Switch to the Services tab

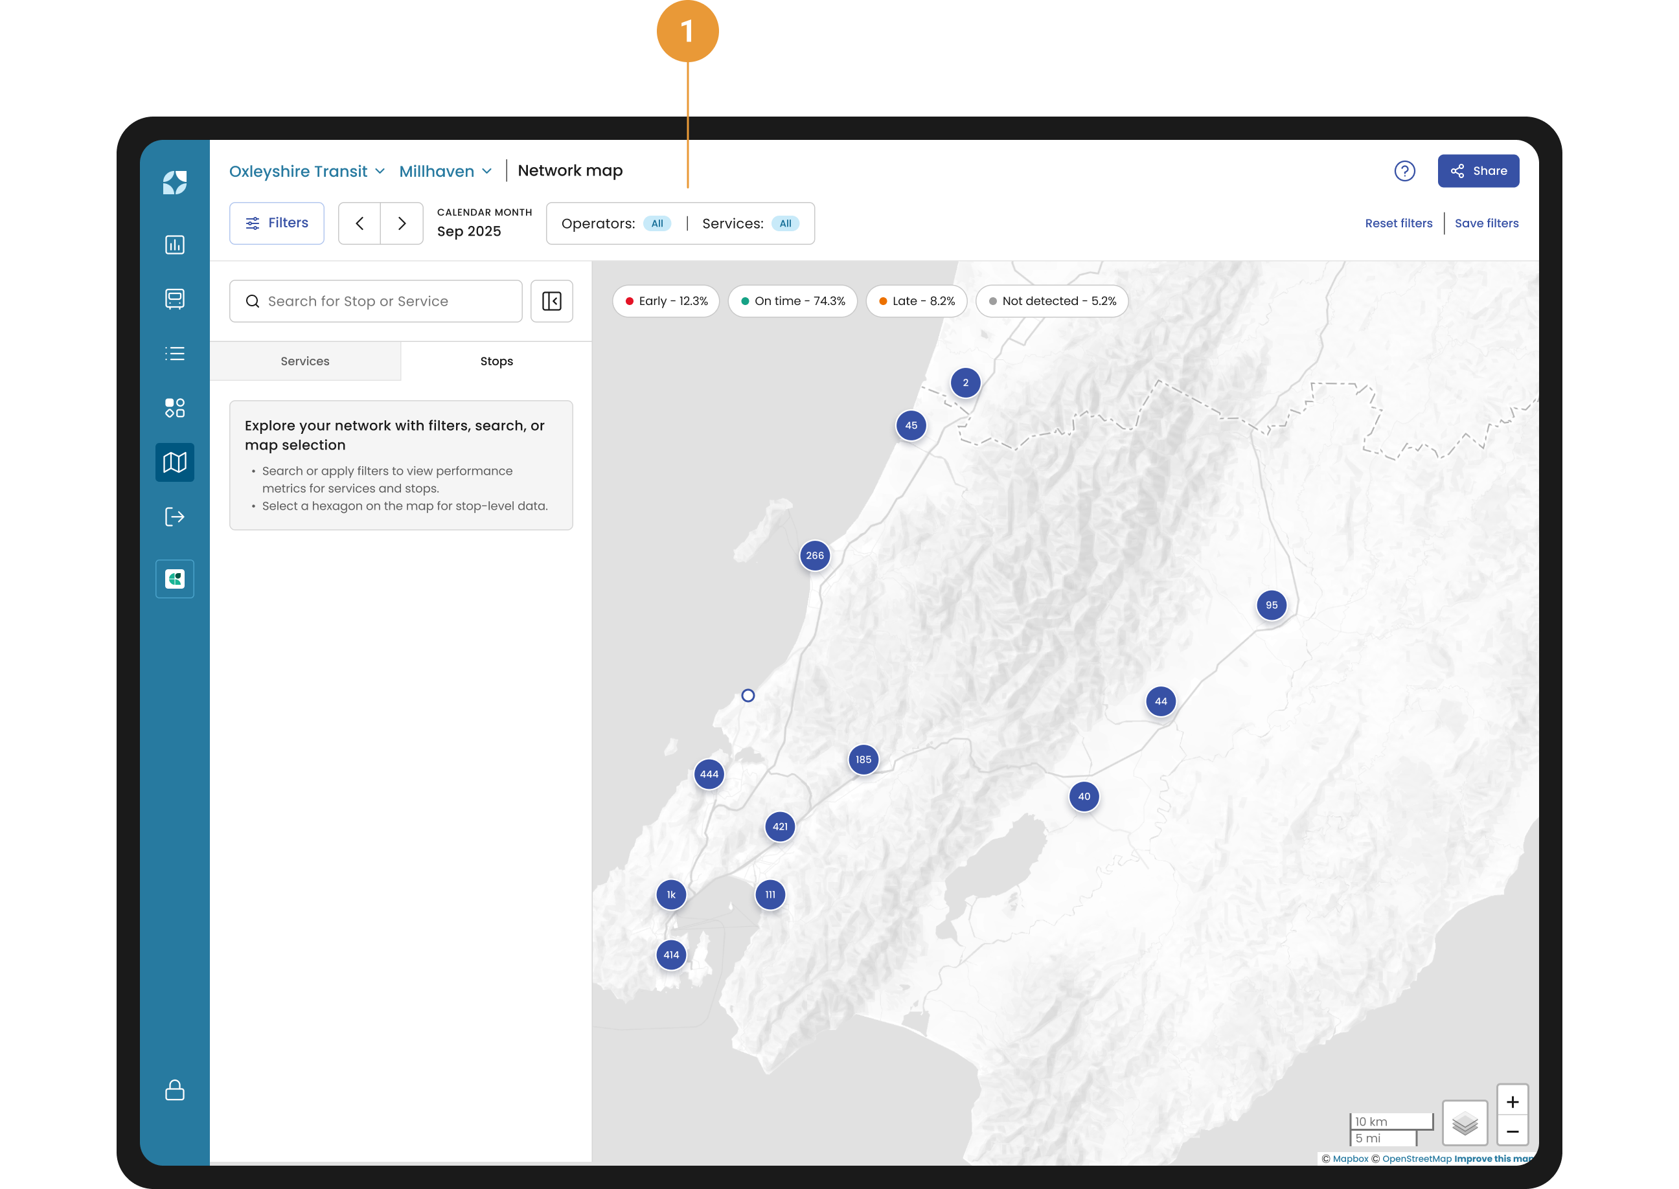pos(304,361)
